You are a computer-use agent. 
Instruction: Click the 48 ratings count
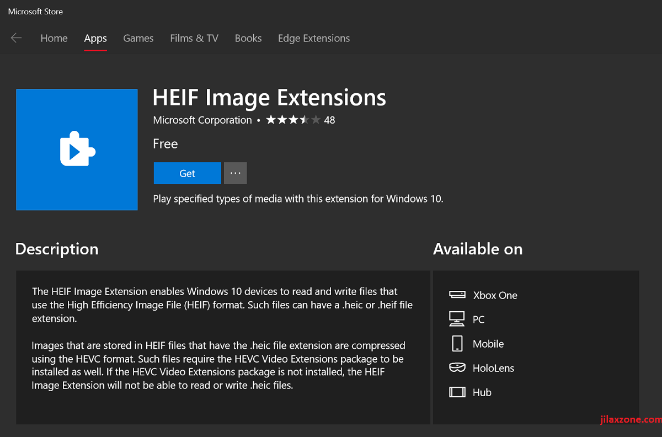[x=329, y=120]
